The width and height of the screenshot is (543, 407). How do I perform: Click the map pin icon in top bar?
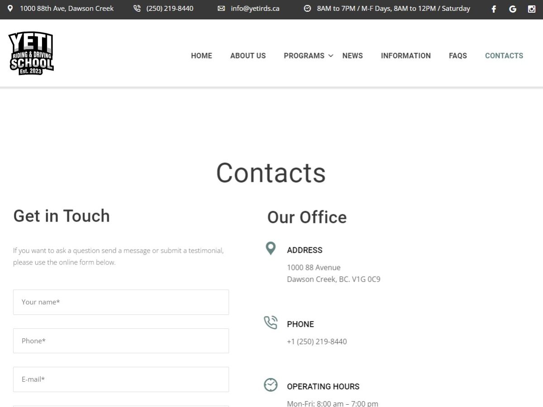[x=10, y=9]
